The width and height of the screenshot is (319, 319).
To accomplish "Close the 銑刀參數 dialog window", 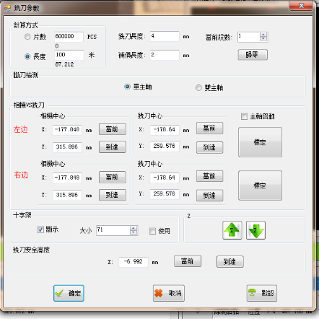I will click(301, 6).
